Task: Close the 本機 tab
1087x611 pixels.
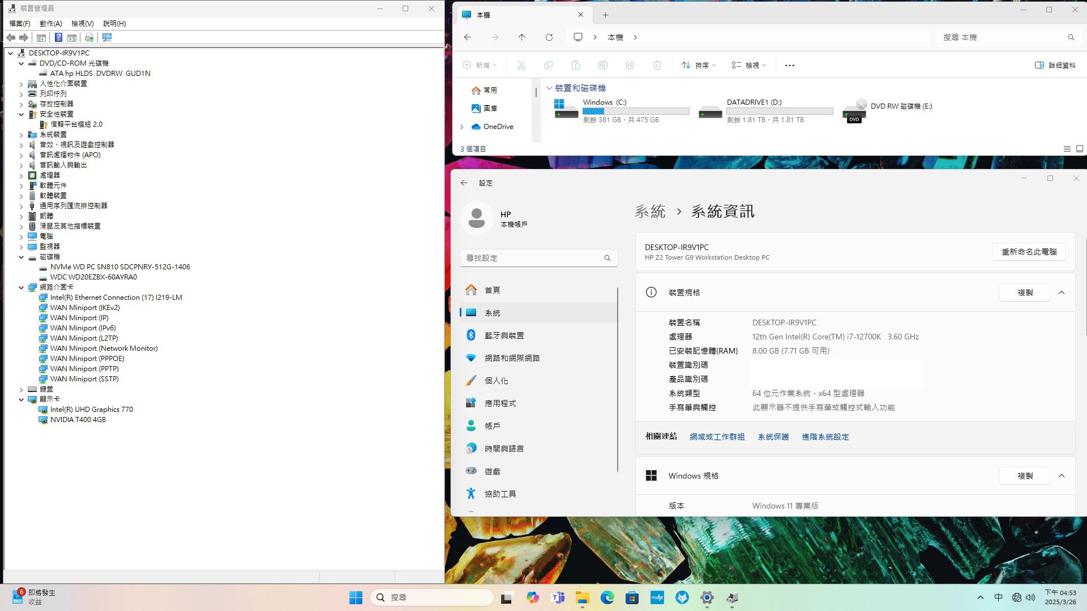Action: 580,15
